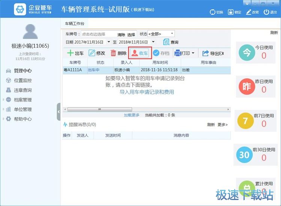The height and width of the screenshot is (206, 281).
Task: Expand the 档案管理 tree arrow
Action: [3, 99]
